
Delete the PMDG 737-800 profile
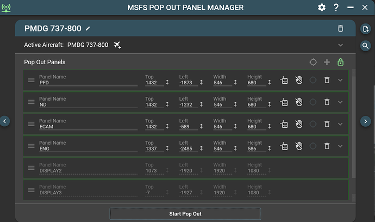tap(340, 28)
